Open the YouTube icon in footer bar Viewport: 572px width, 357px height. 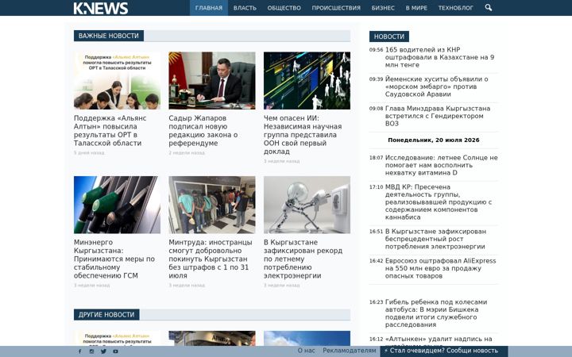coord(115,351)
